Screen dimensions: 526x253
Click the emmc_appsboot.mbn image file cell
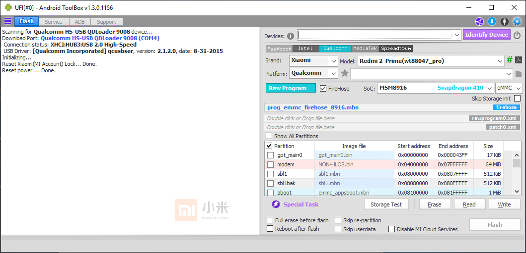click(x=354, y=193)
